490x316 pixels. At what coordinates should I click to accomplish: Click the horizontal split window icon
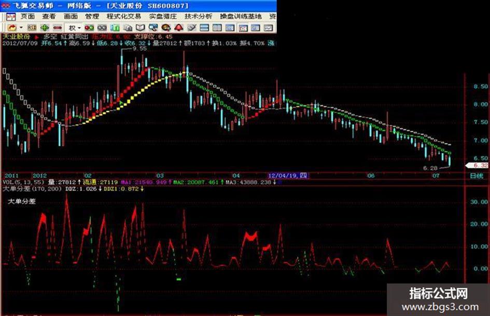[x=204, y=28]
